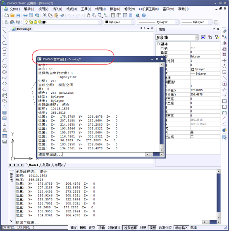Toggle the 对象捕捉 object snap button
The height and width of the screenshot is (231, 229).
pyautogui.click(x=114, y=228)
